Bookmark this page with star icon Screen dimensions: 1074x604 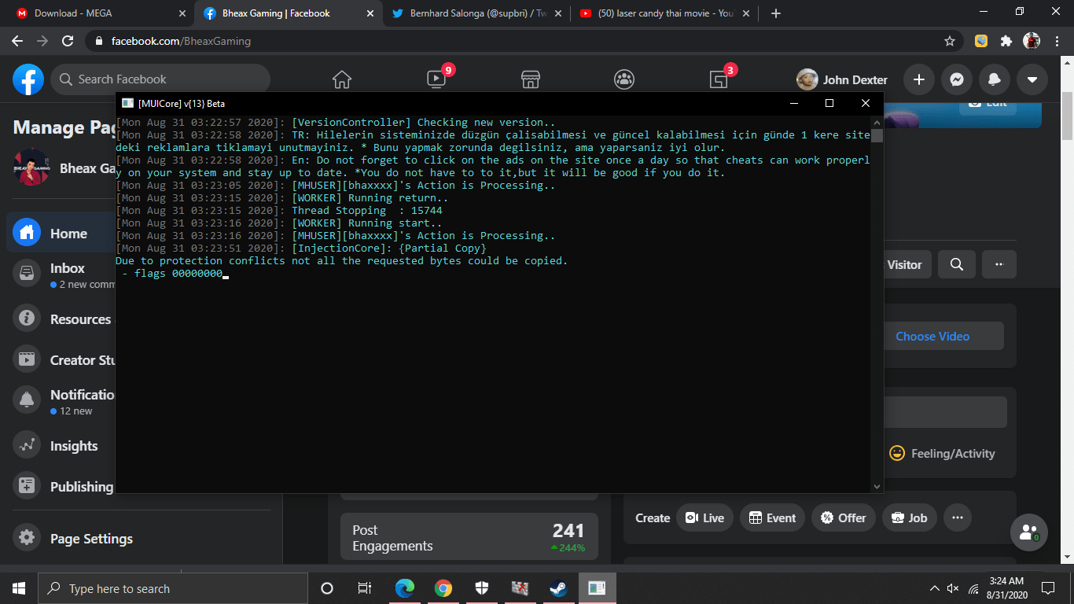pos(950,41)
